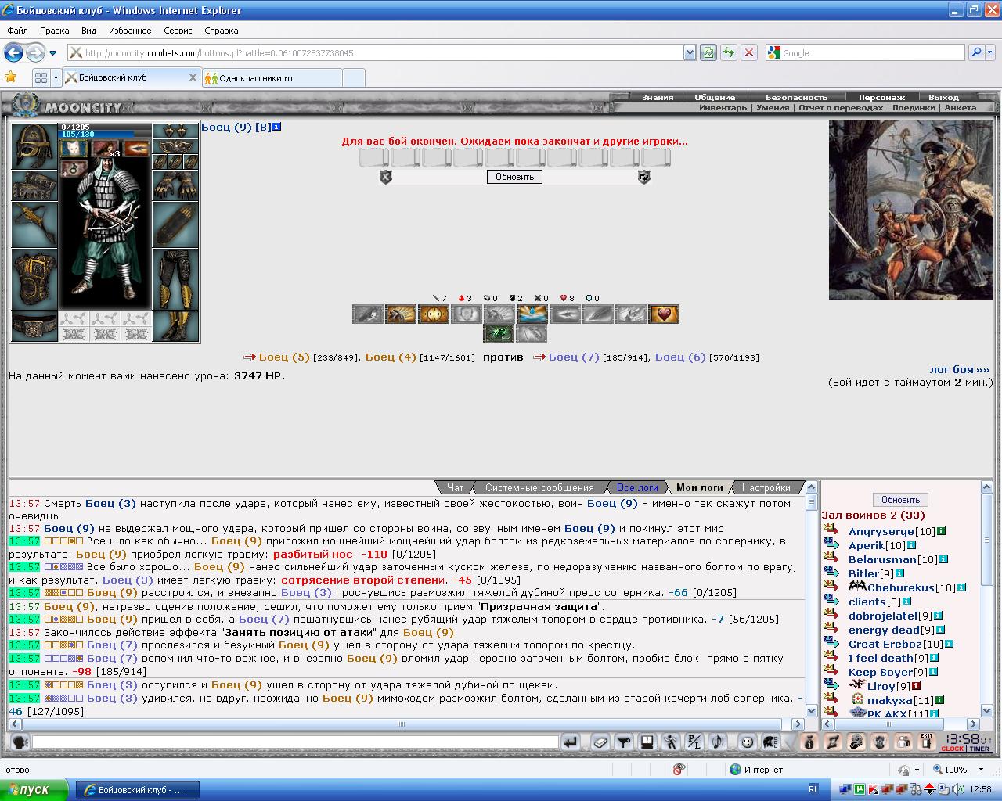This screenshot has width=1002, height=801.
Task: Click inside the chat message input field
Action: point(295,742)
